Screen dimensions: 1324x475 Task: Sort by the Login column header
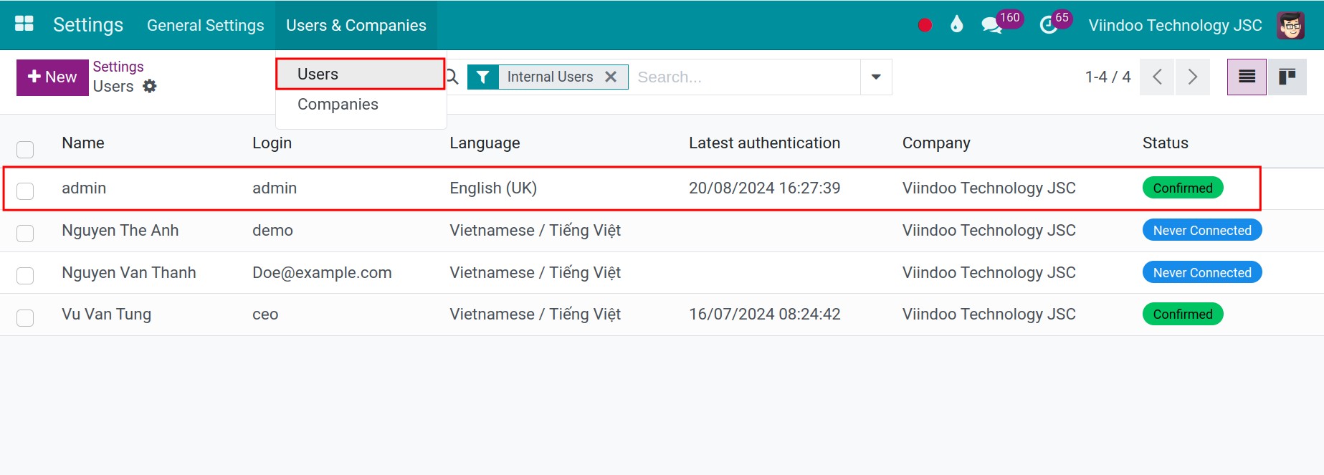coord(272,143)
